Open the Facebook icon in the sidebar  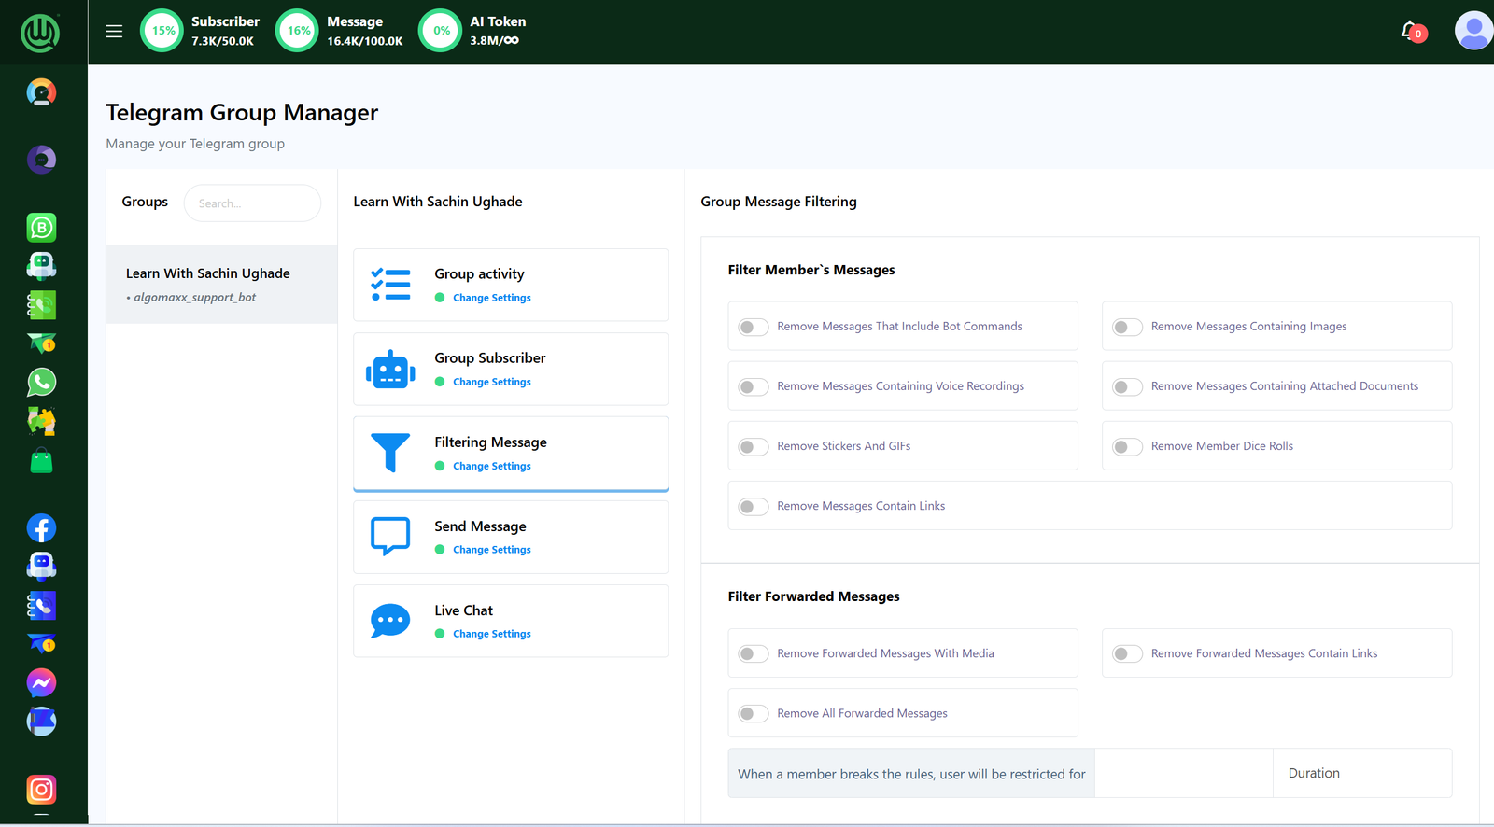[41, 528]
